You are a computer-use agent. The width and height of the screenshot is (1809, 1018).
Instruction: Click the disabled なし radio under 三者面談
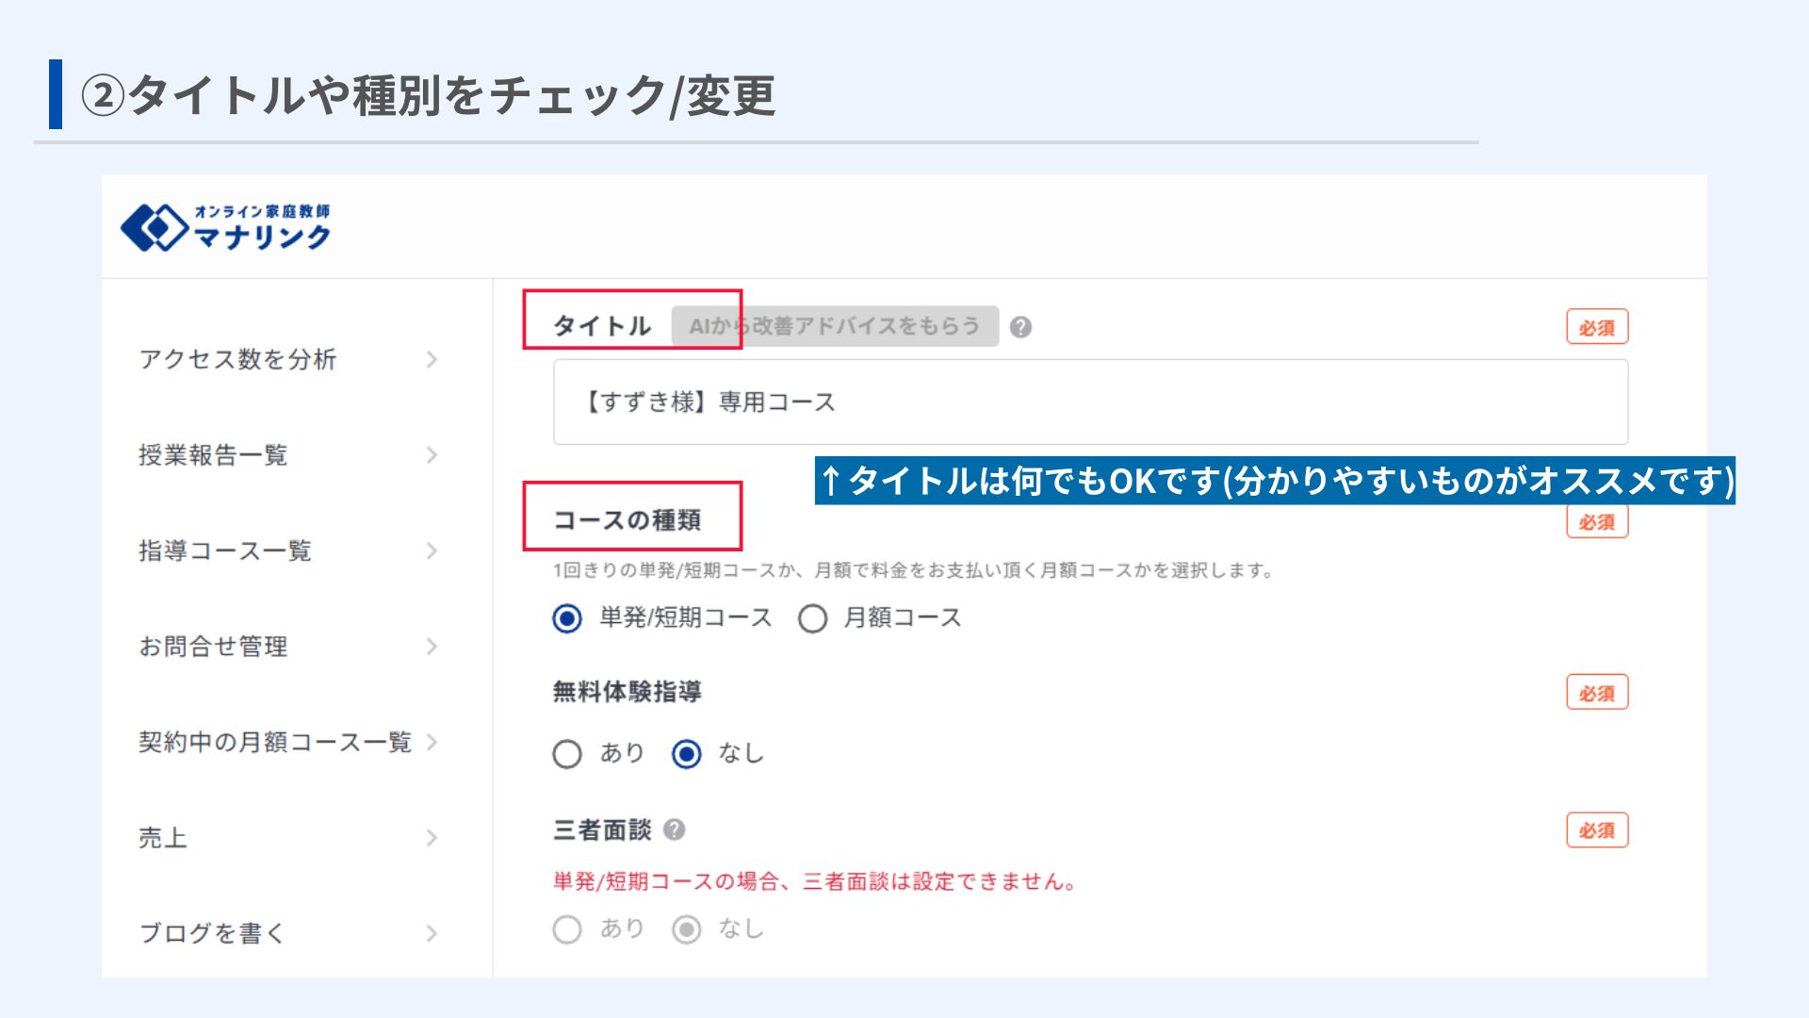point(687,929)
